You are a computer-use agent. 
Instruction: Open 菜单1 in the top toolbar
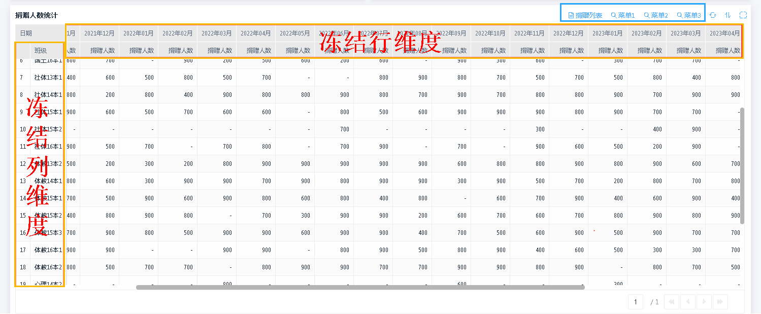[x=623, y=15]
